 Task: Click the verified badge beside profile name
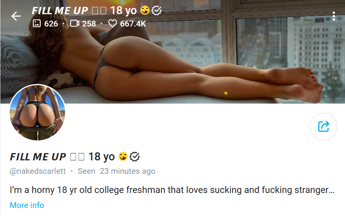[x=134, y=157]
